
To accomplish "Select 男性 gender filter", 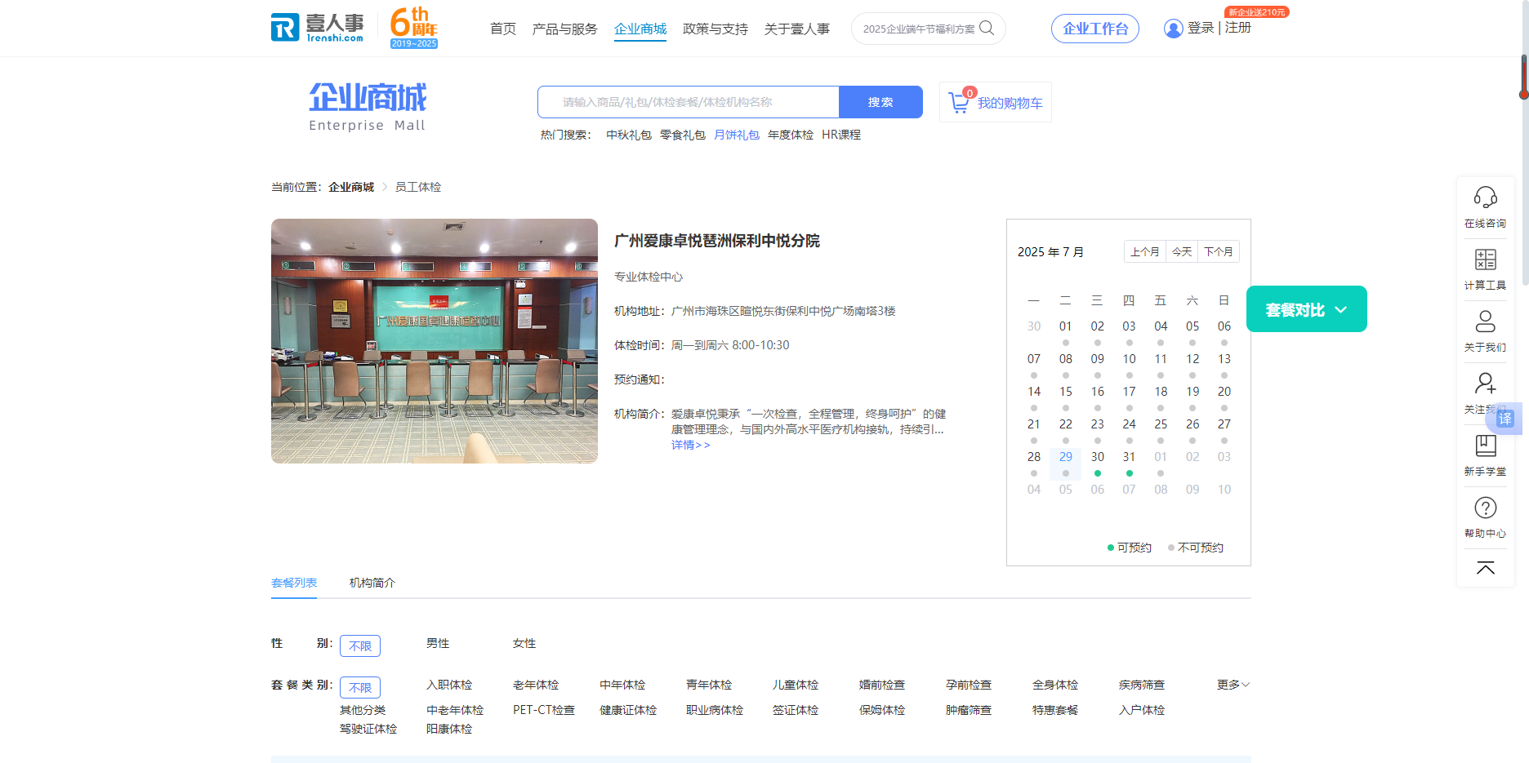I will click(x=438, y=644).
